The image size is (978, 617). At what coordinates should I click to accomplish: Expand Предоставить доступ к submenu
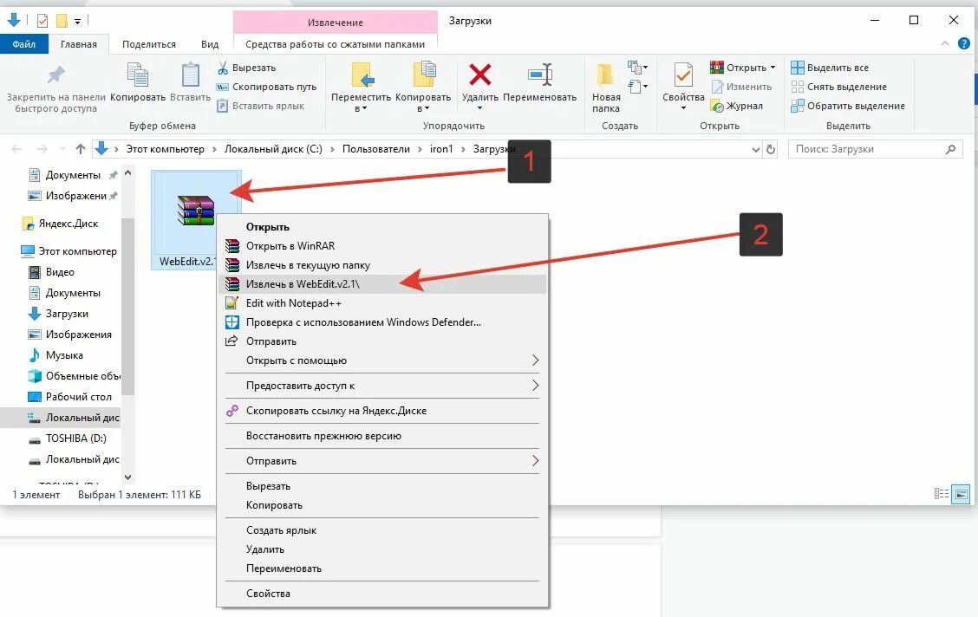[x=381, y=386]
